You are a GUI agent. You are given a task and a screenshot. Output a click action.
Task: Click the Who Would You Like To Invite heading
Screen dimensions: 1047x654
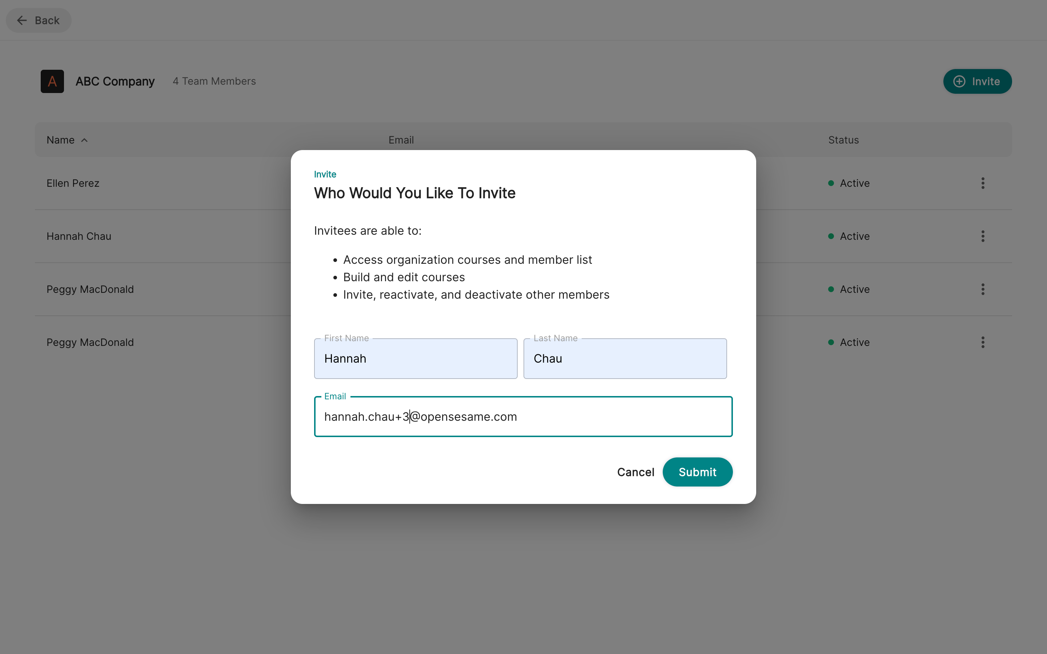(415, 193)
